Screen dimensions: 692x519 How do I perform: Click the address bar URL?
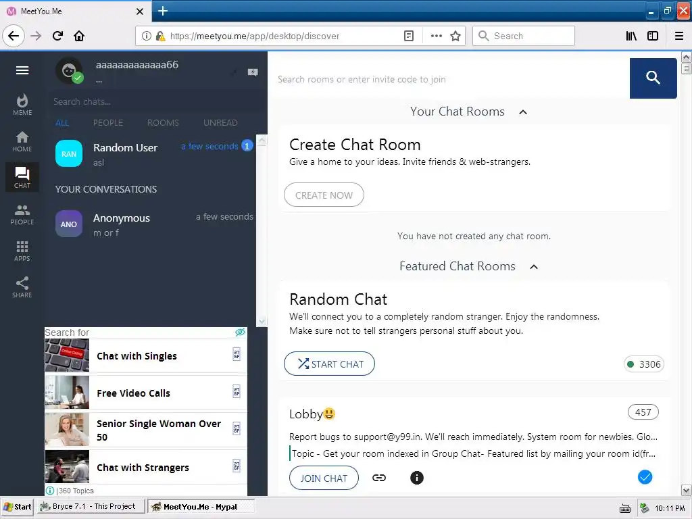255,36
